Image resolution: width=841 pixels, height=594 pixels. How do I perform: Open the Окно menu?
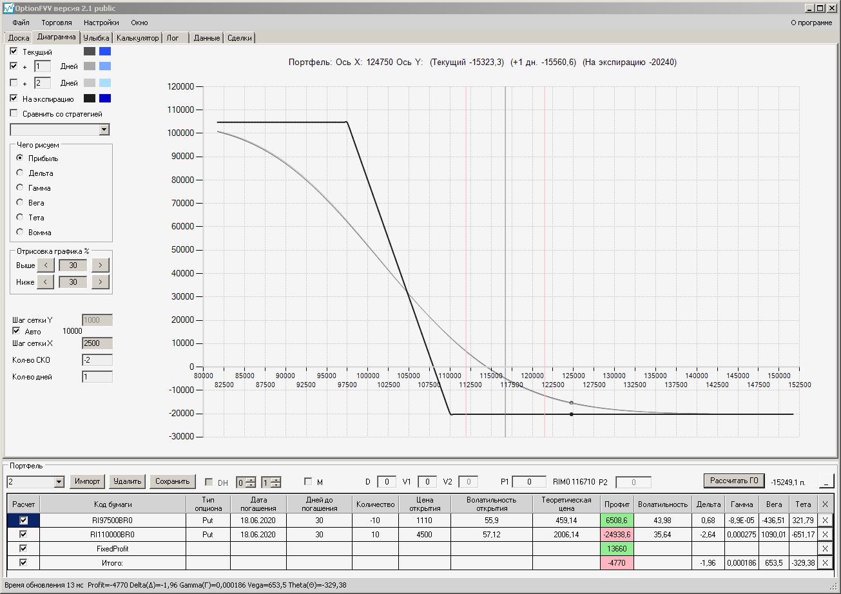click(139, 23)
